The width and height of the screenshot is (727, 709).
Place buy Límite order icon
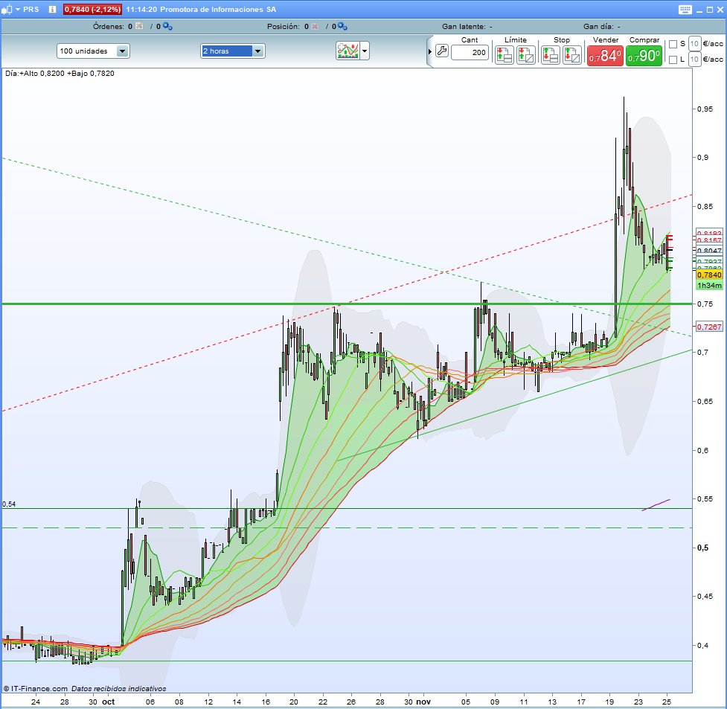coord(504,55)
